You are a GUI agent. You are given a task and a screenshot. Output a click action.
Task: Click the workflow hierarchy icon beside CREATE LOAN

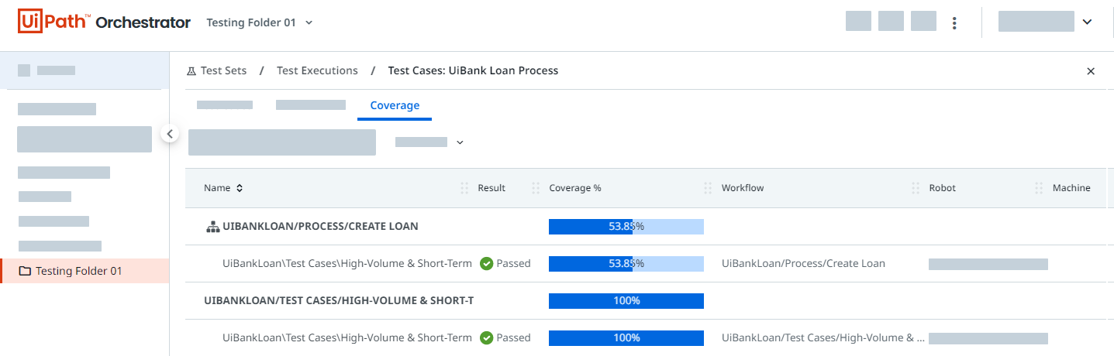(x=212, y=227)
